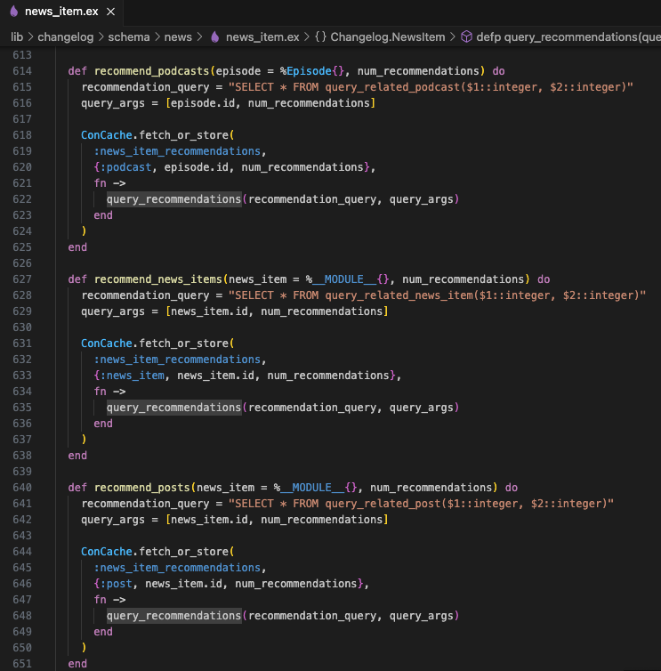Viewport: 661px width, 671px height.
Task: Click ConCache on line 644
Action: [107, 552]
